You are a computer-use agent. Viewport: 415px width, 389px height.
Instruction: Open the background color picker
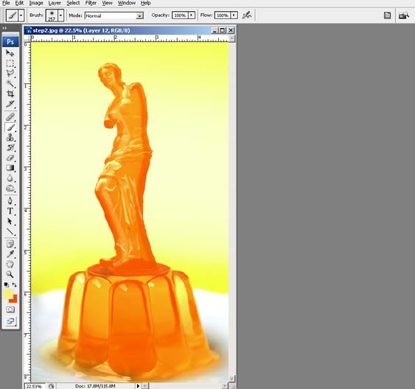click(x=14, y=300)
